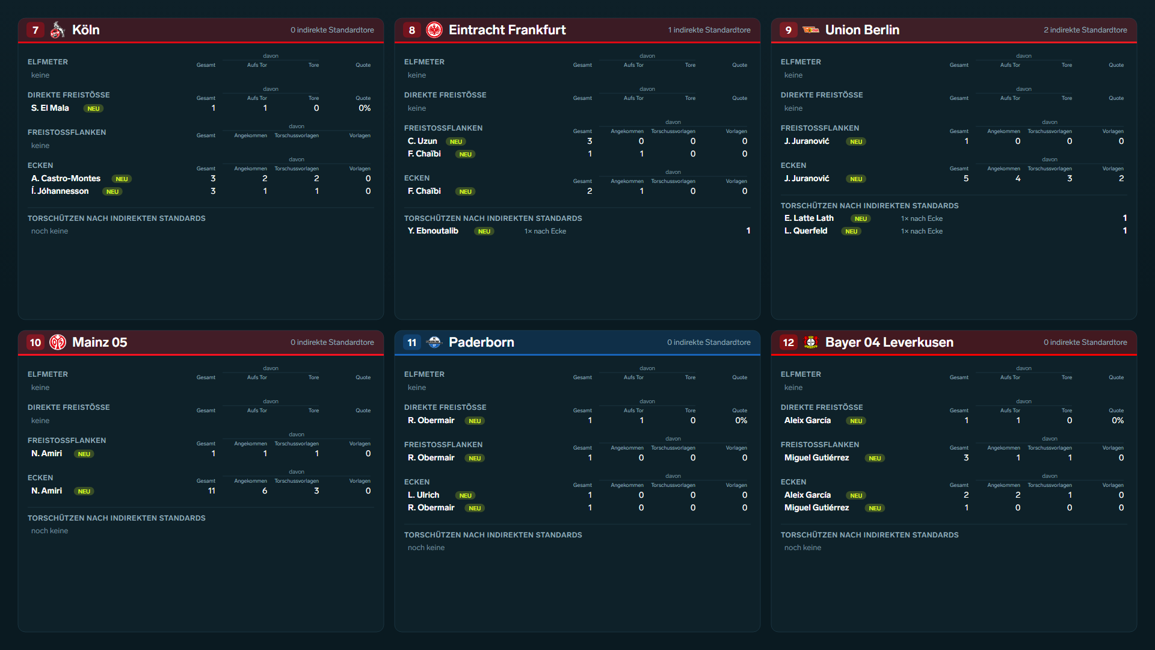1155x650 pixels.
Task: Click the rank 11 badge on Paderborn card
Action: coord(412,342)
